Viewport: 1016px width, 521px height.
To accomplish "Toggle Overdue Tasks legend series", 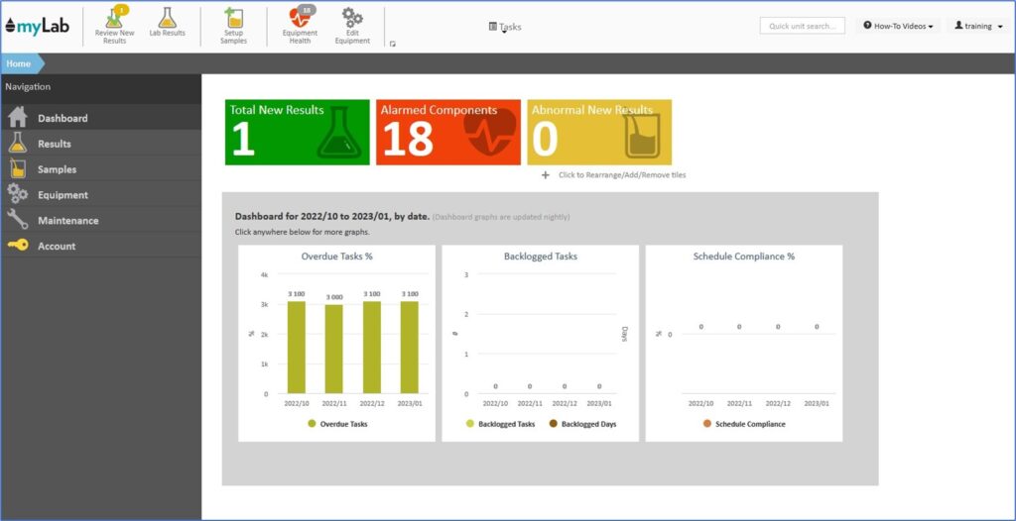I will [x=337, y=424].
